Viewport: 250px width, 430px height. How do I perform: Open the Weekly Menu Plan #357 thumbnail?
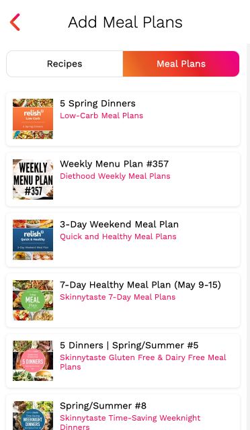33,179
